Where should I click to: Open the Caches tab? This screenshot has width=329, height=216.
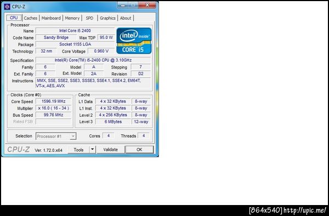(30, 18)
